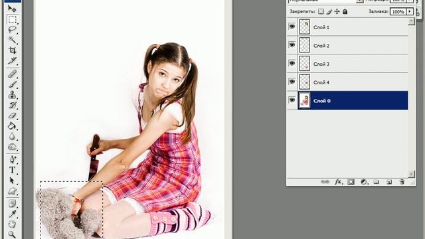
Task: Toggle lock transparent pixels
Action: pyautogui.click(x=321, y=11)
